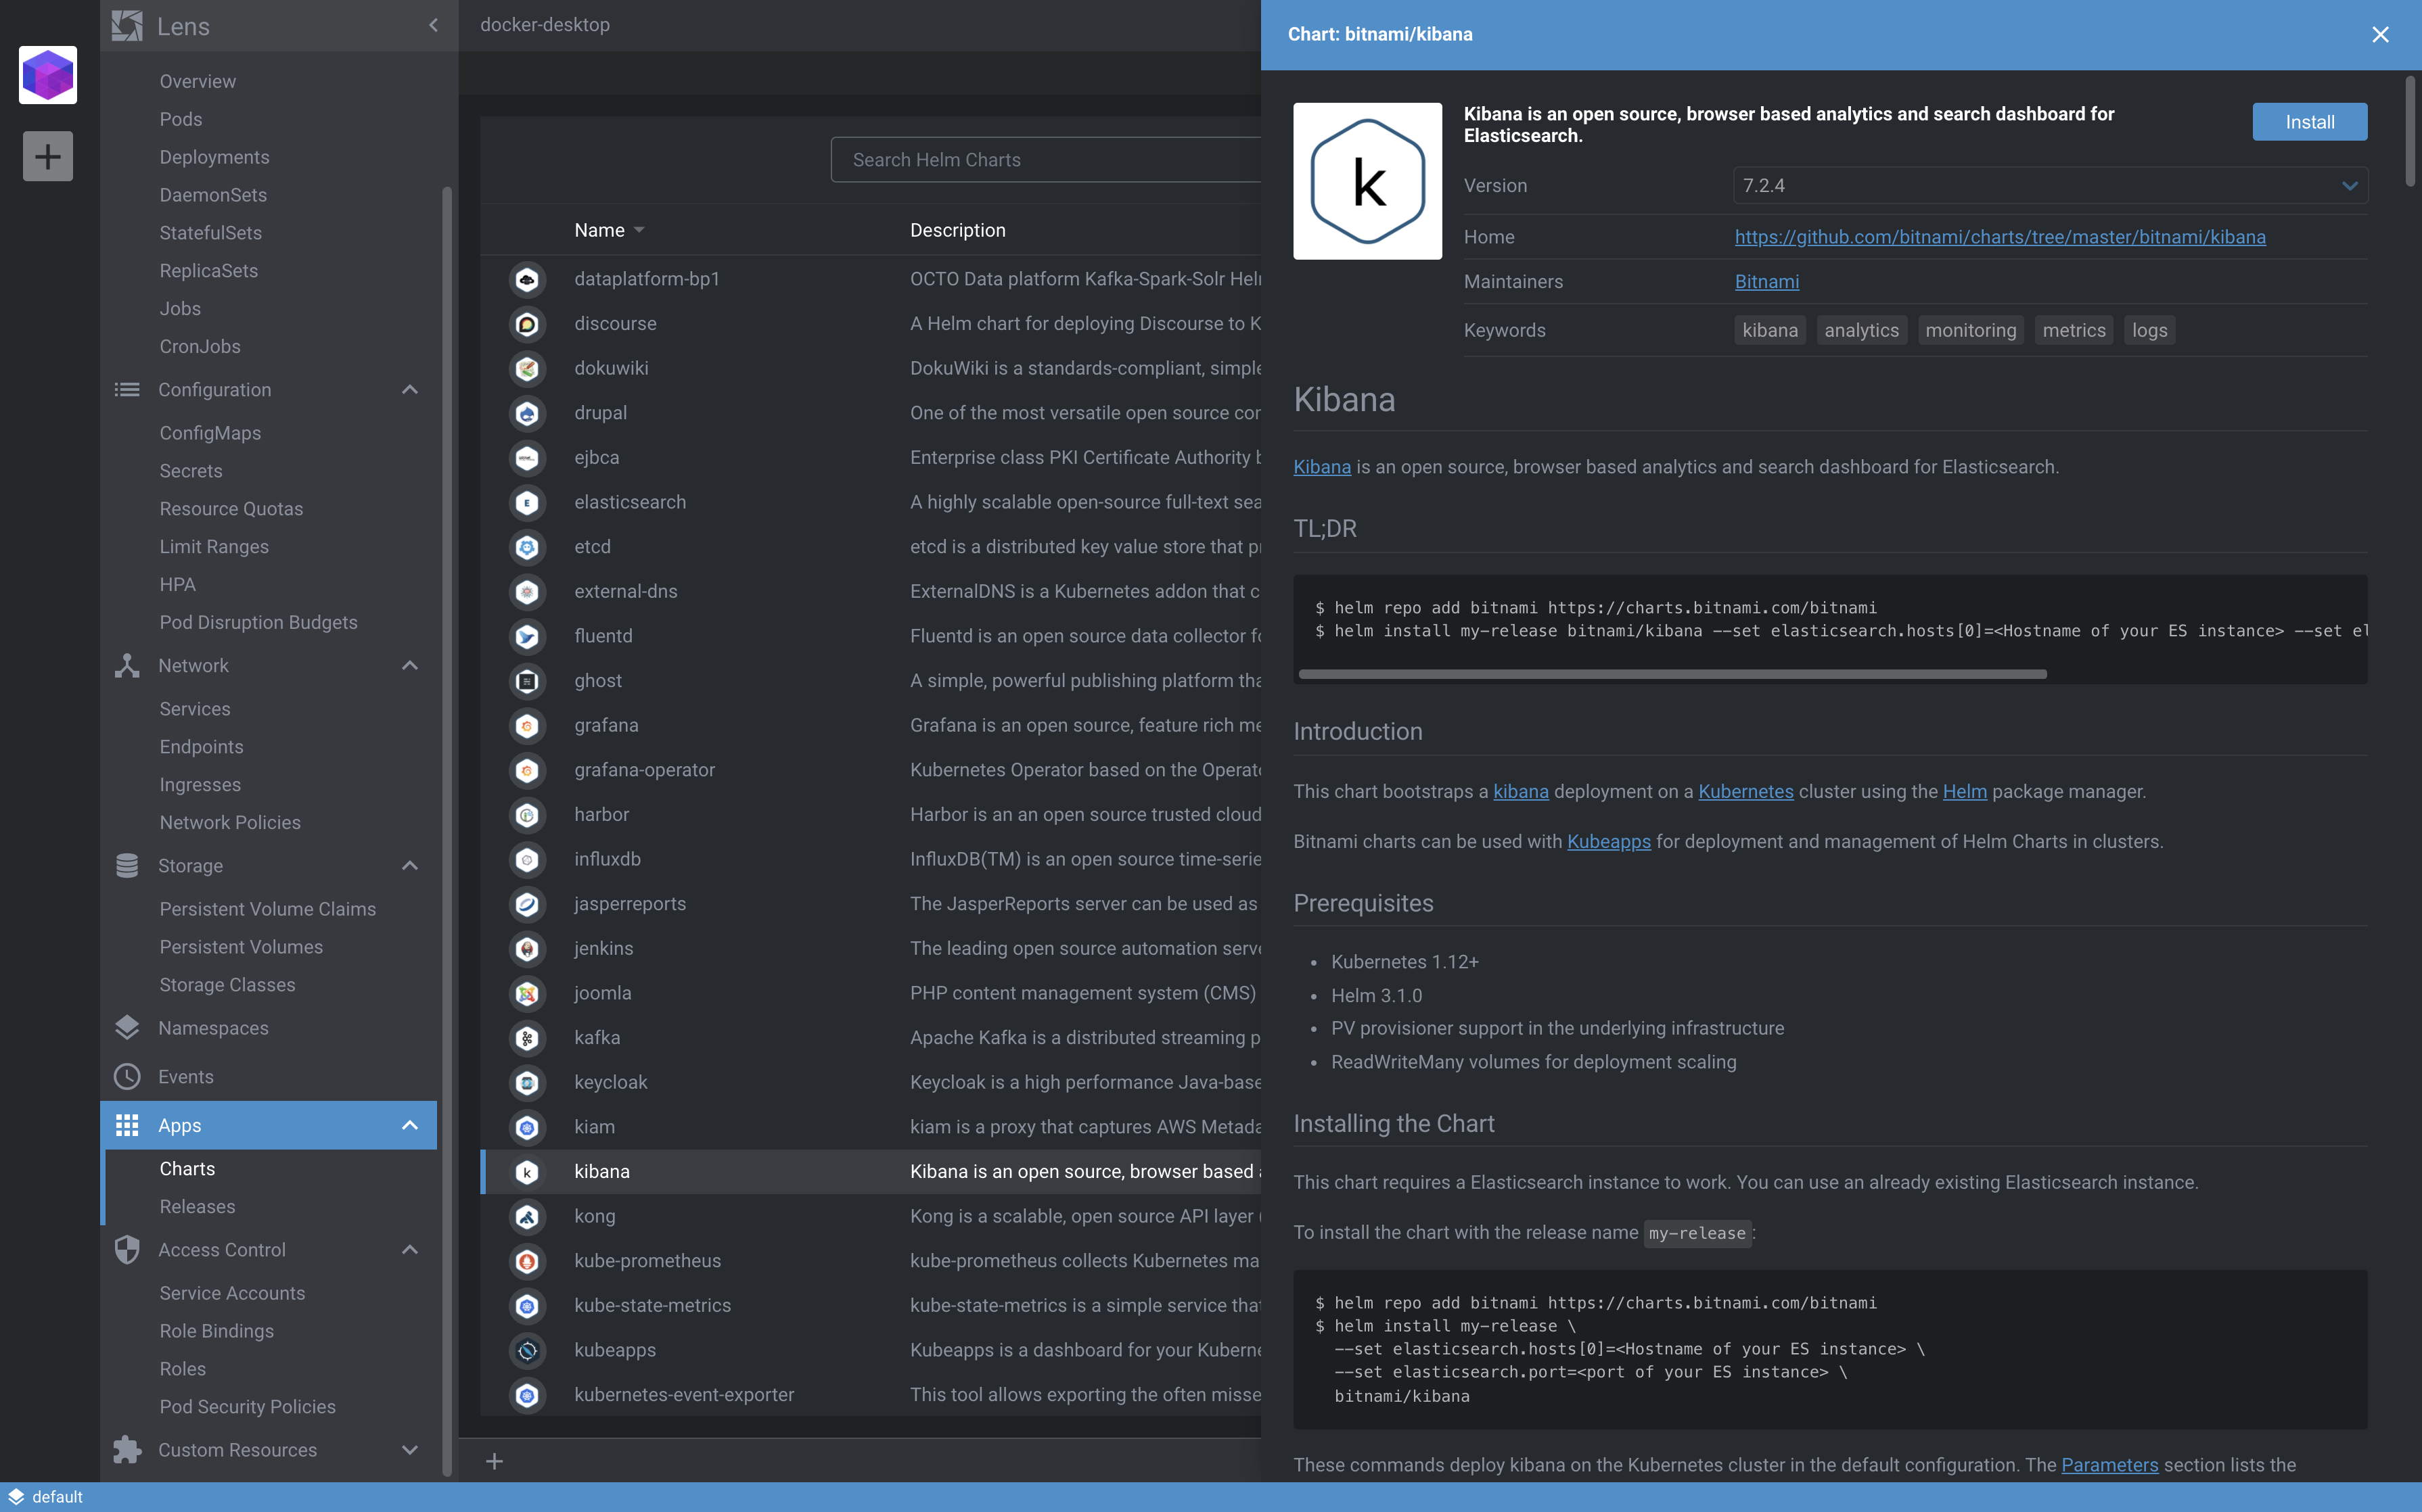The width and height of the screenshot is (2422, 1512).
Task: Click the drupal chart icon
Action: (527, 413)
